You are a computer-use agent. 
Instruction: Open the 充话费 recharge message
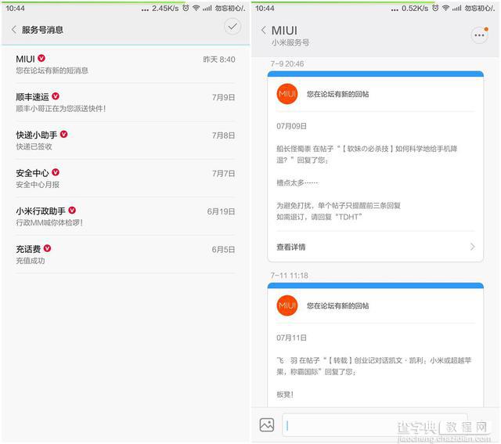[x=125, y=254]
